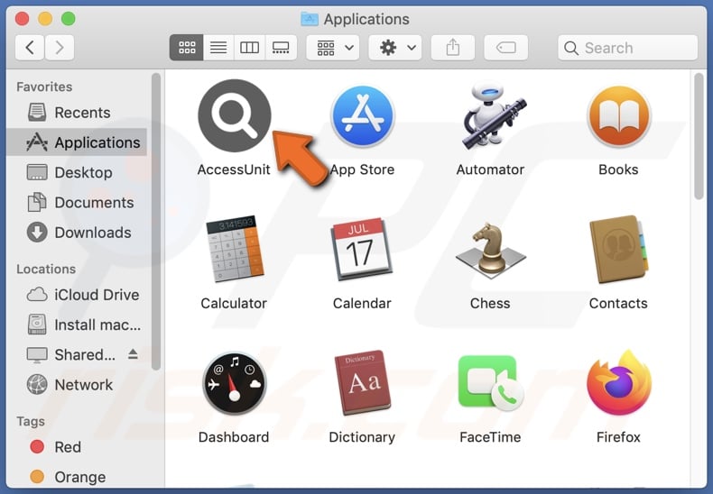Click the Dictionary name label
The height and width of the screenshot is (494, 713).
coord(363,437)
